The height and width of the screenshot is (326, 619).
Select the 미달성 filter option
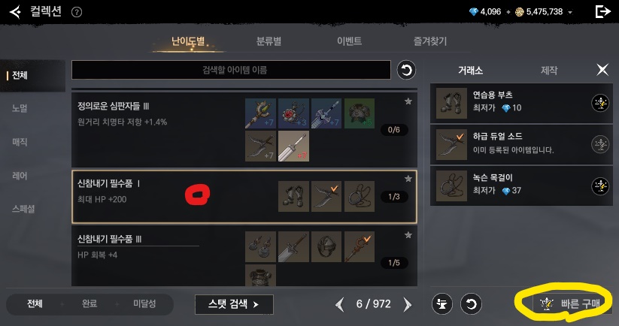point(144,304)
